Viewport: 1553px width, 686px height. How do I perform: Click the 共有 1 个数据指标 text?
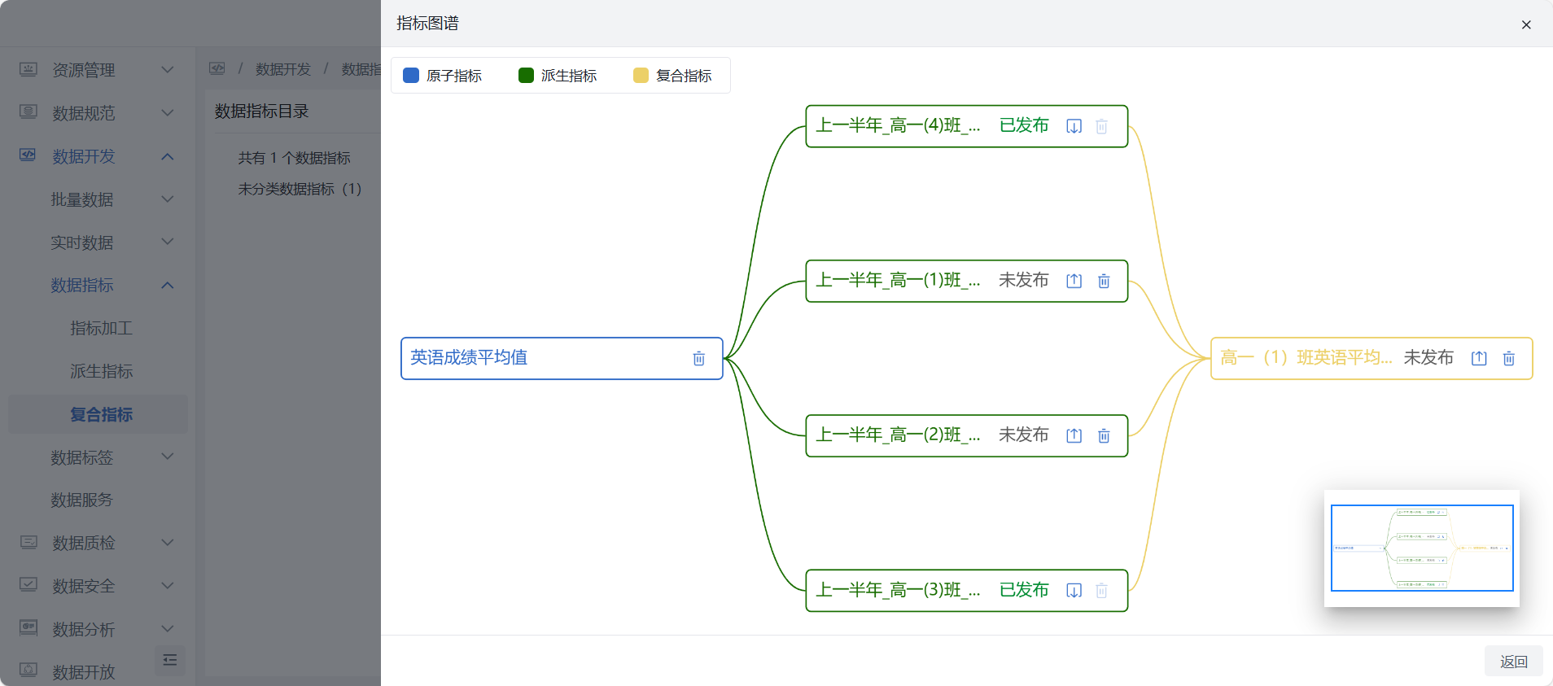click(294, 158)
